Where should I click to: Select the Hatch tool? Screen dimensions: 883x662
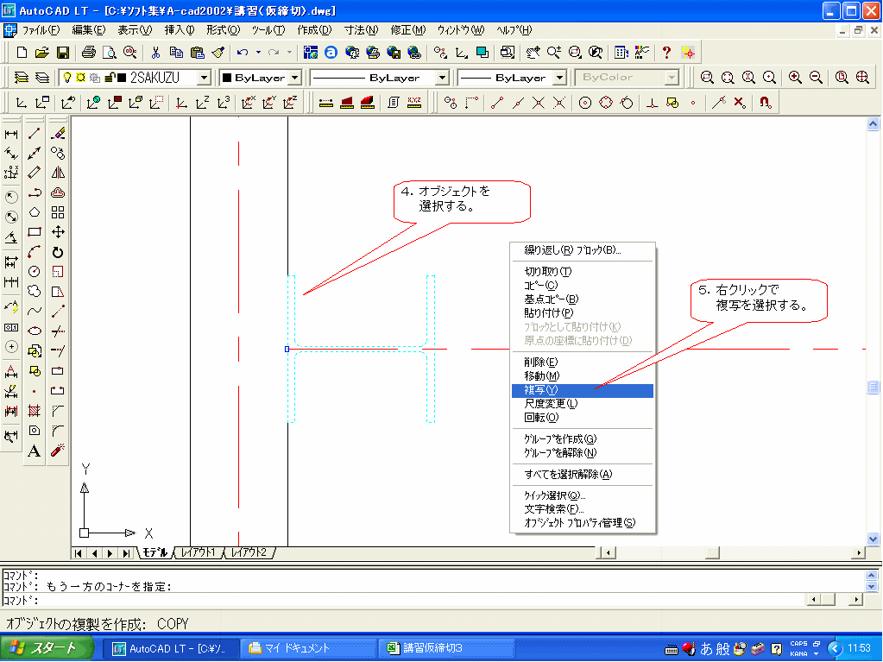(35, 411)
